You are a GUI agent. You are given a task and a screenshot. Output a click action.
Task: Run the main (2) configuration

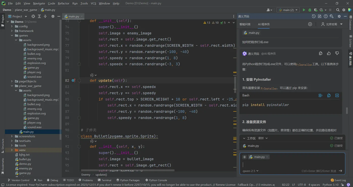click(304, 10)
